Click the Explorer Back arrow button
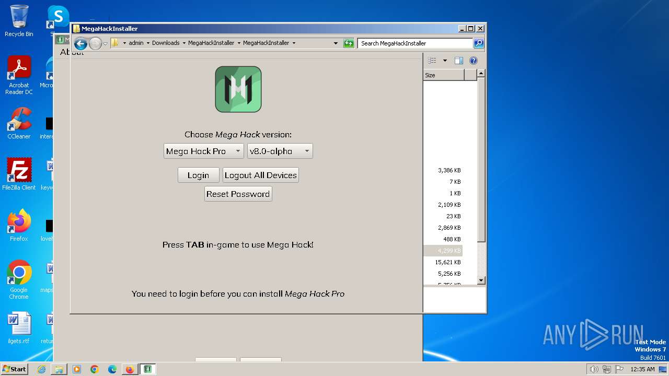The width and height of the screenshot is (669, 376). pos(80,43)
